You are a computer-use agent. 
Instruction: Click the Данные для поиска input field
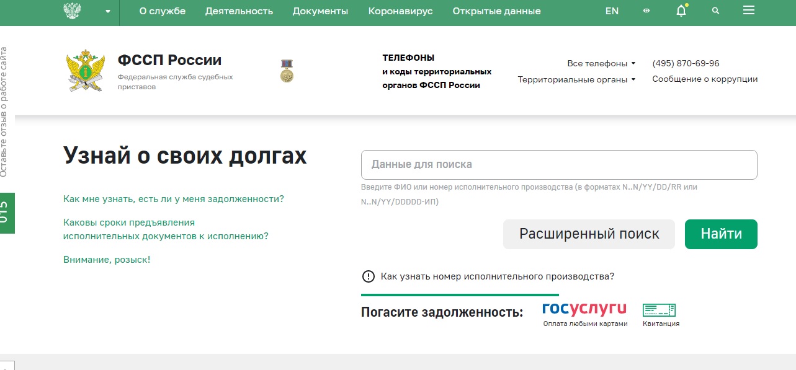[558, 164]
